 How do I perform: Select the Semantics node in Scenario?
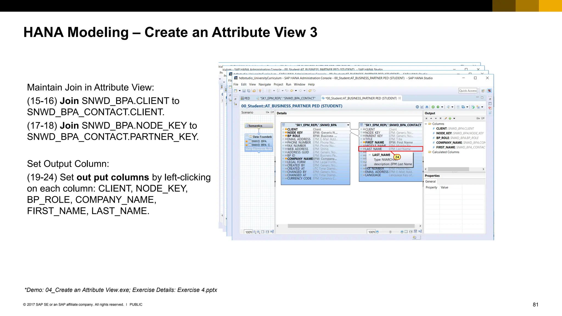click(259, 126)
